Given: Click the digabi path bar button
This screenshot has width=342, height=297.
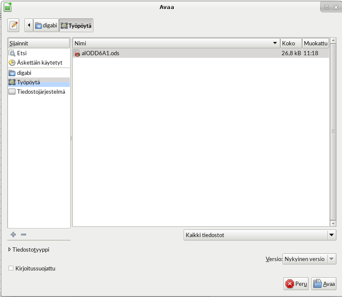Looking at the screenshot, I should (46, 25).
